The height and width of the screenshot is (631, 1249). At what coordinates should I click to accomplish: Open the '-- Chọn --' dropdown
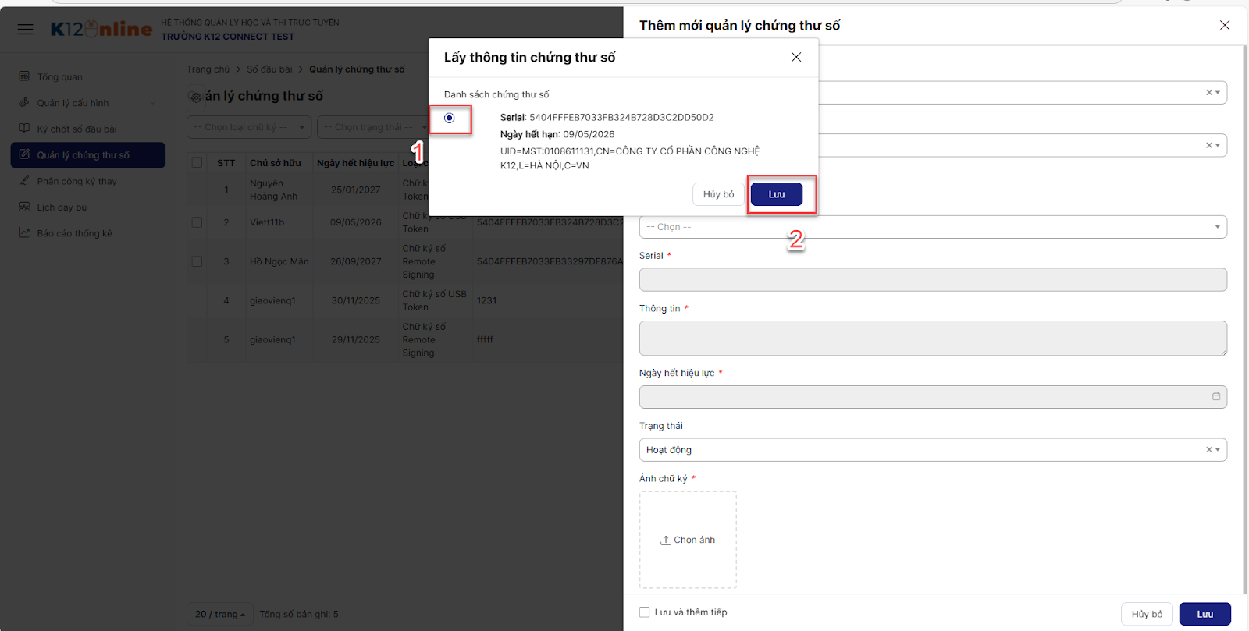[x=932, y=227]
